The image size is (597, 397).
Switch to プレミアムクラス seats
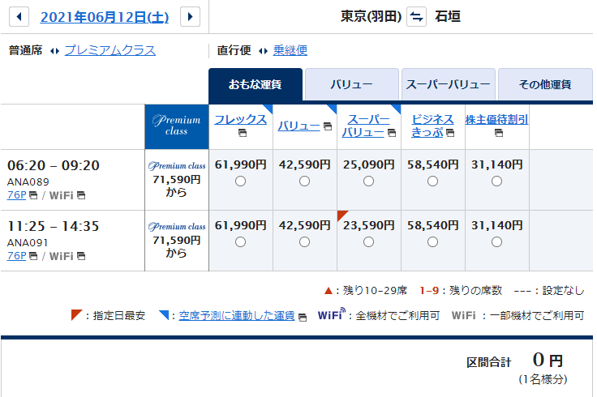click(x=110, y=50)
